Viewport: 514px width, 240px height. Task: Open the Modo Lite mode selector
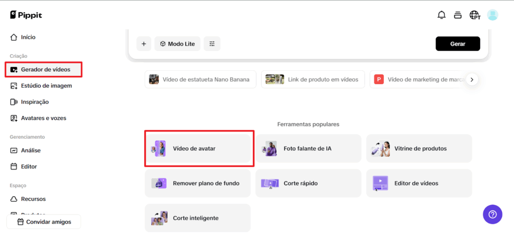pos(177,44)
